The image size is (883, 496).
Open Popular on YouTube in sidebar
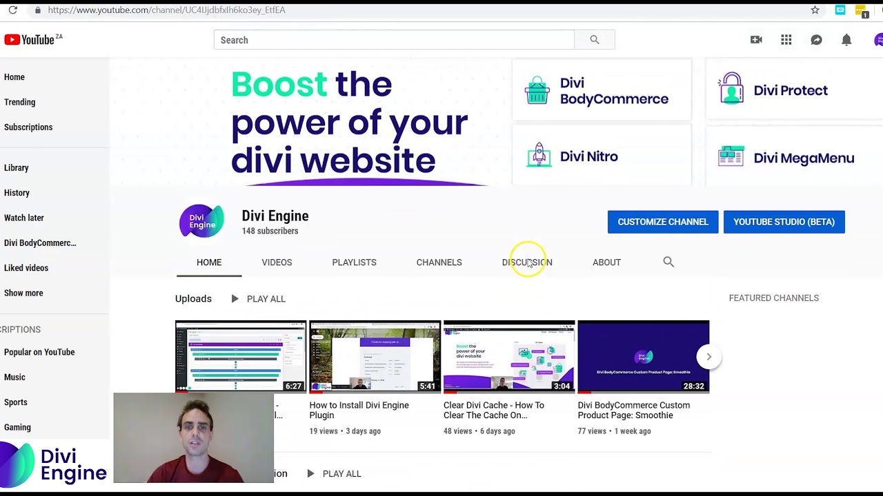[39, 352]
